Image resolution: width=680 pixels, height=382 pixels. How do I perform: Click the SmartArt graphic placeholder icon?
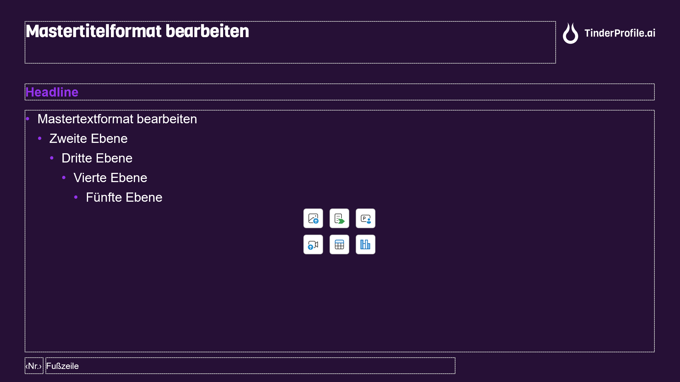click(339, 218)
